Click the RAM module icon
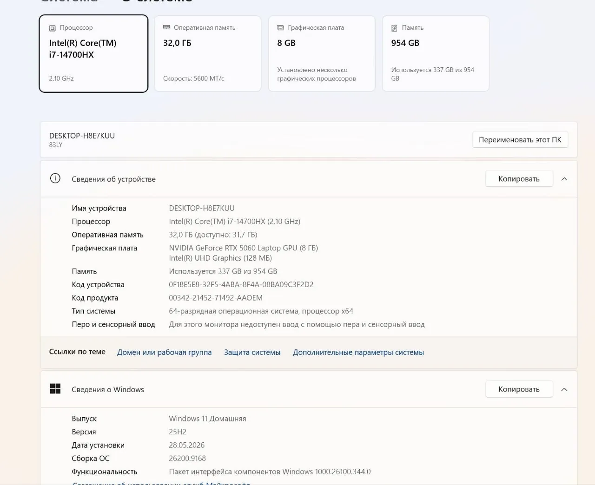The width and height of the screenshot is (595, 485). tap(166, 28)
